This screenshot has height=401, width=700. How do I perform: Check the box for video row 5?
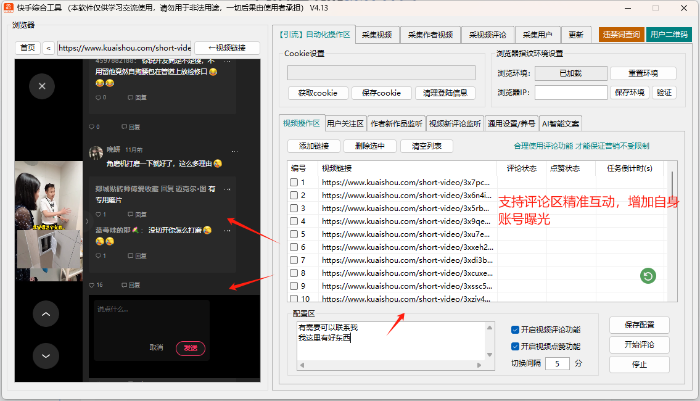pos(294,234)
